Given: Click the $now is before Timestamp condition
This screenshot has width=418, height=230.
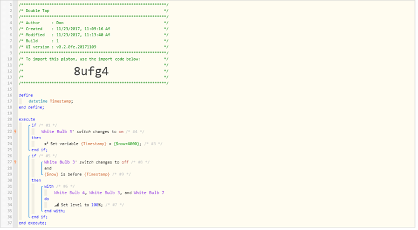Looking at the screenshot, I should point(77,174).
